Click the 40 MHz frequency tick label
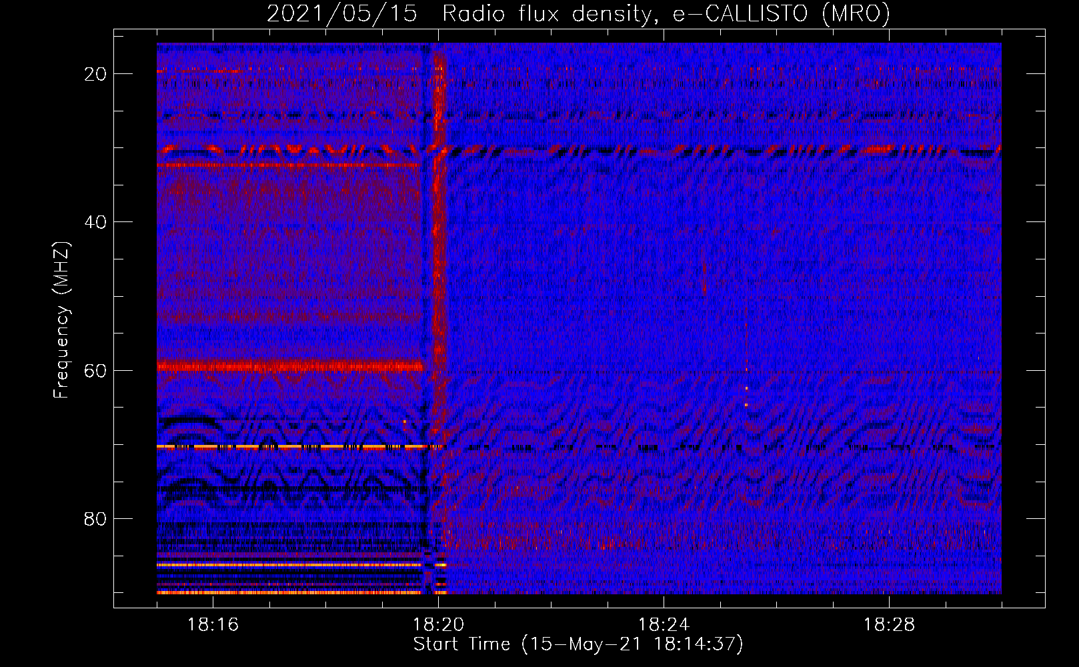Viewport: 1079px width, 667px height. (x=95, y=222)
